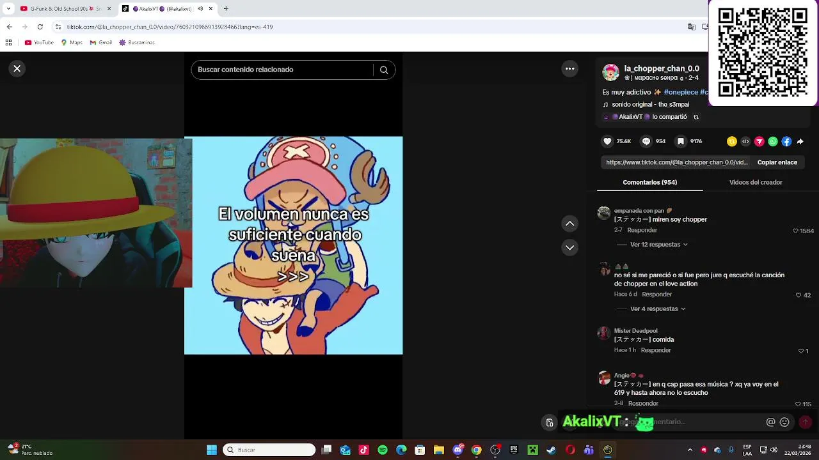
Task: Click the video link URL field
Action: [x=676, y=162]
